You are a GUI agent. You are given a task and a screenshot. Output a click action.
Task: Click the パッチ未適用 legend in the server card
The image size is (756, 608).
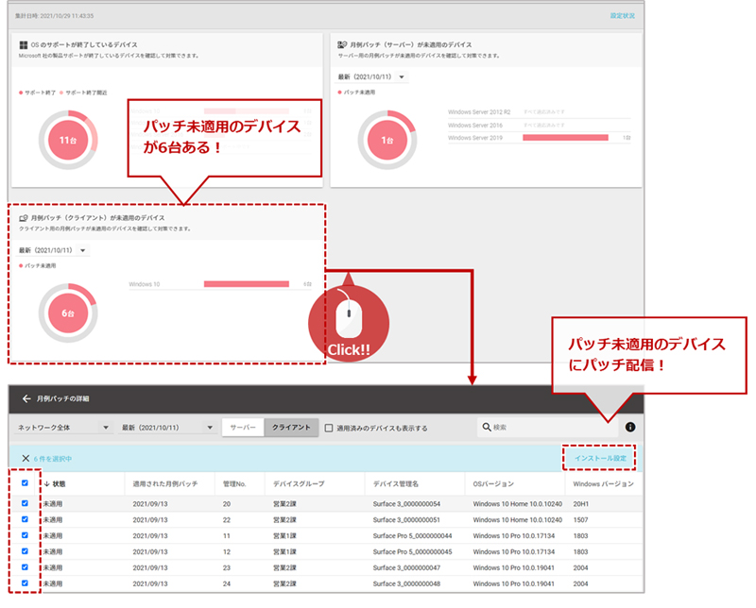pyautogui.click(x=356, y=92)
